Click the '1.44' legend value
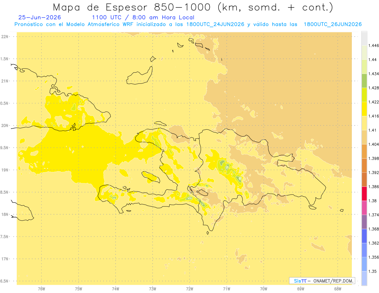Viewport: 379px width, 293px height. click(373, 60)
